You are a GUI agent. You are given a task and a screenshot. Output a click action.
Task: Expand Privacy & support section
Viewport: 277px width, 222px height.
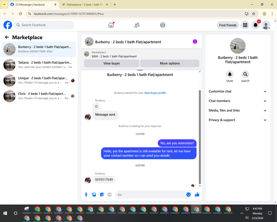[x=238, y=120]
